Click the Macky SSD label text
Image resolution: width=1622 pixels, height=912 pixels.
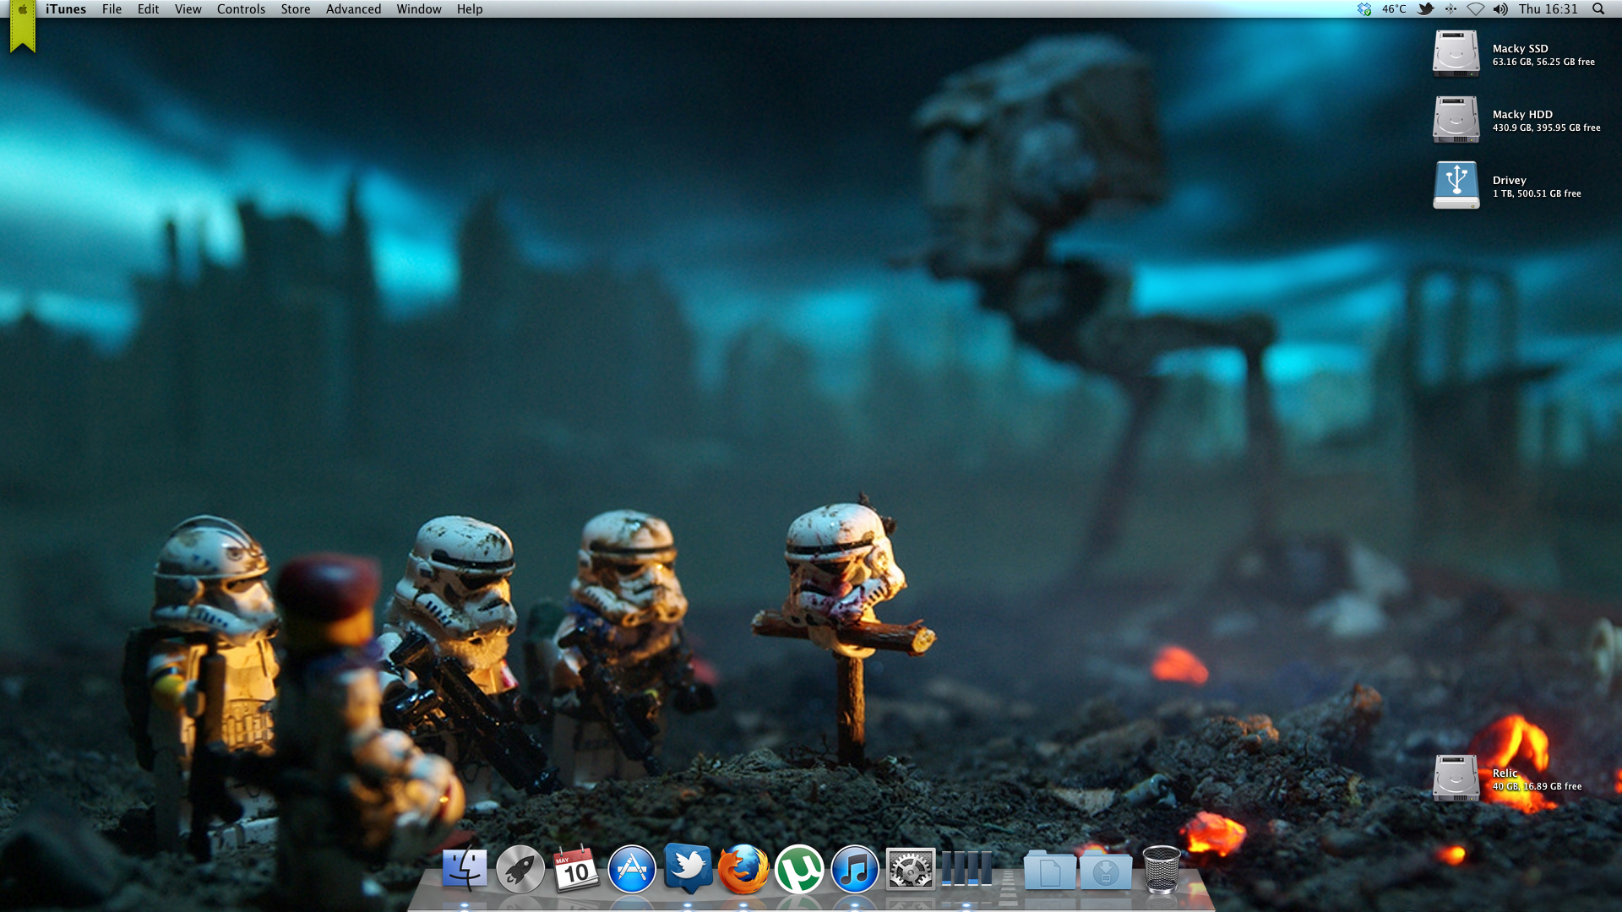[x=1520, y=48]
